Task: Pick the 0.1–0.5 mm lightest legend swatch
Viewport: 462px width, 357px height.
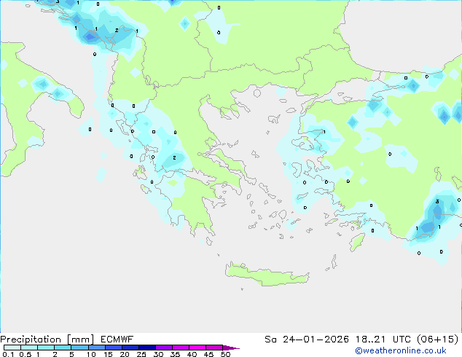Action: pyautogui.click(x=12, y=348)
